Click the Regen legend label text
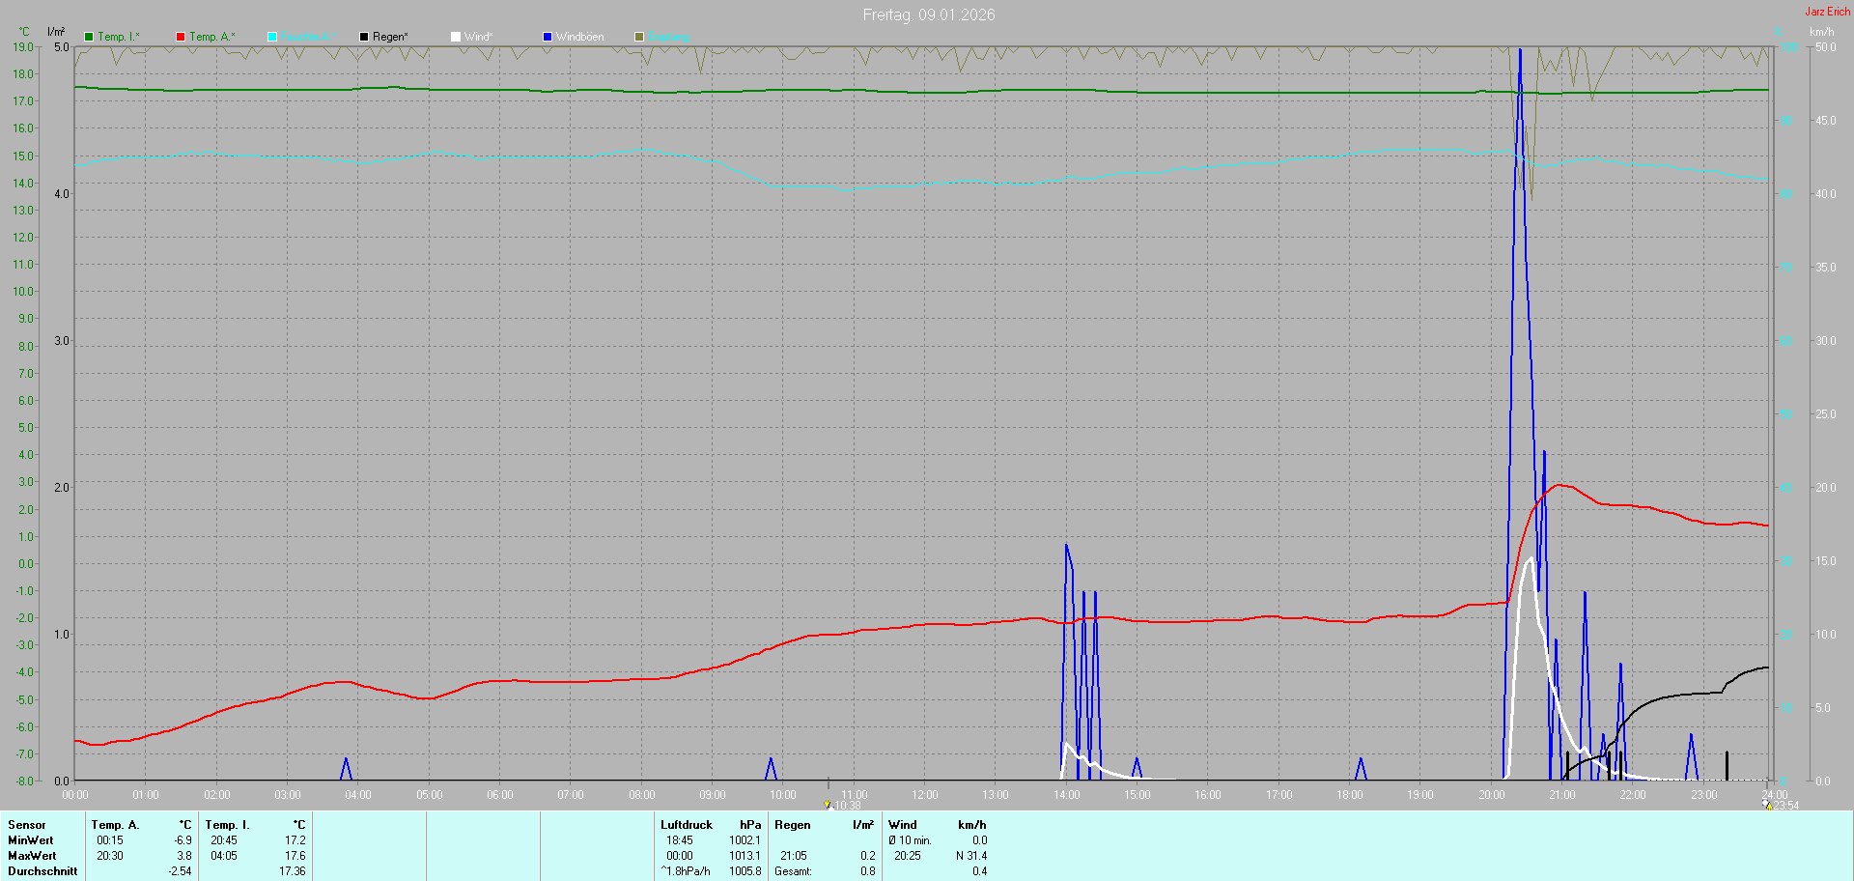The width and height of the screenshot is (1854, 881). [x=390, y=37]
